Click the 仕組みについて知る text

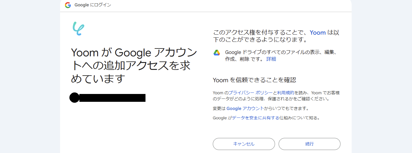(x=299, y=118)
